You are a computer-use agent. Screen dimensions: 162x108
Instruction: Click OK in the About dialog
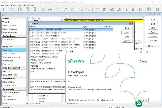[x=144, y=100]
